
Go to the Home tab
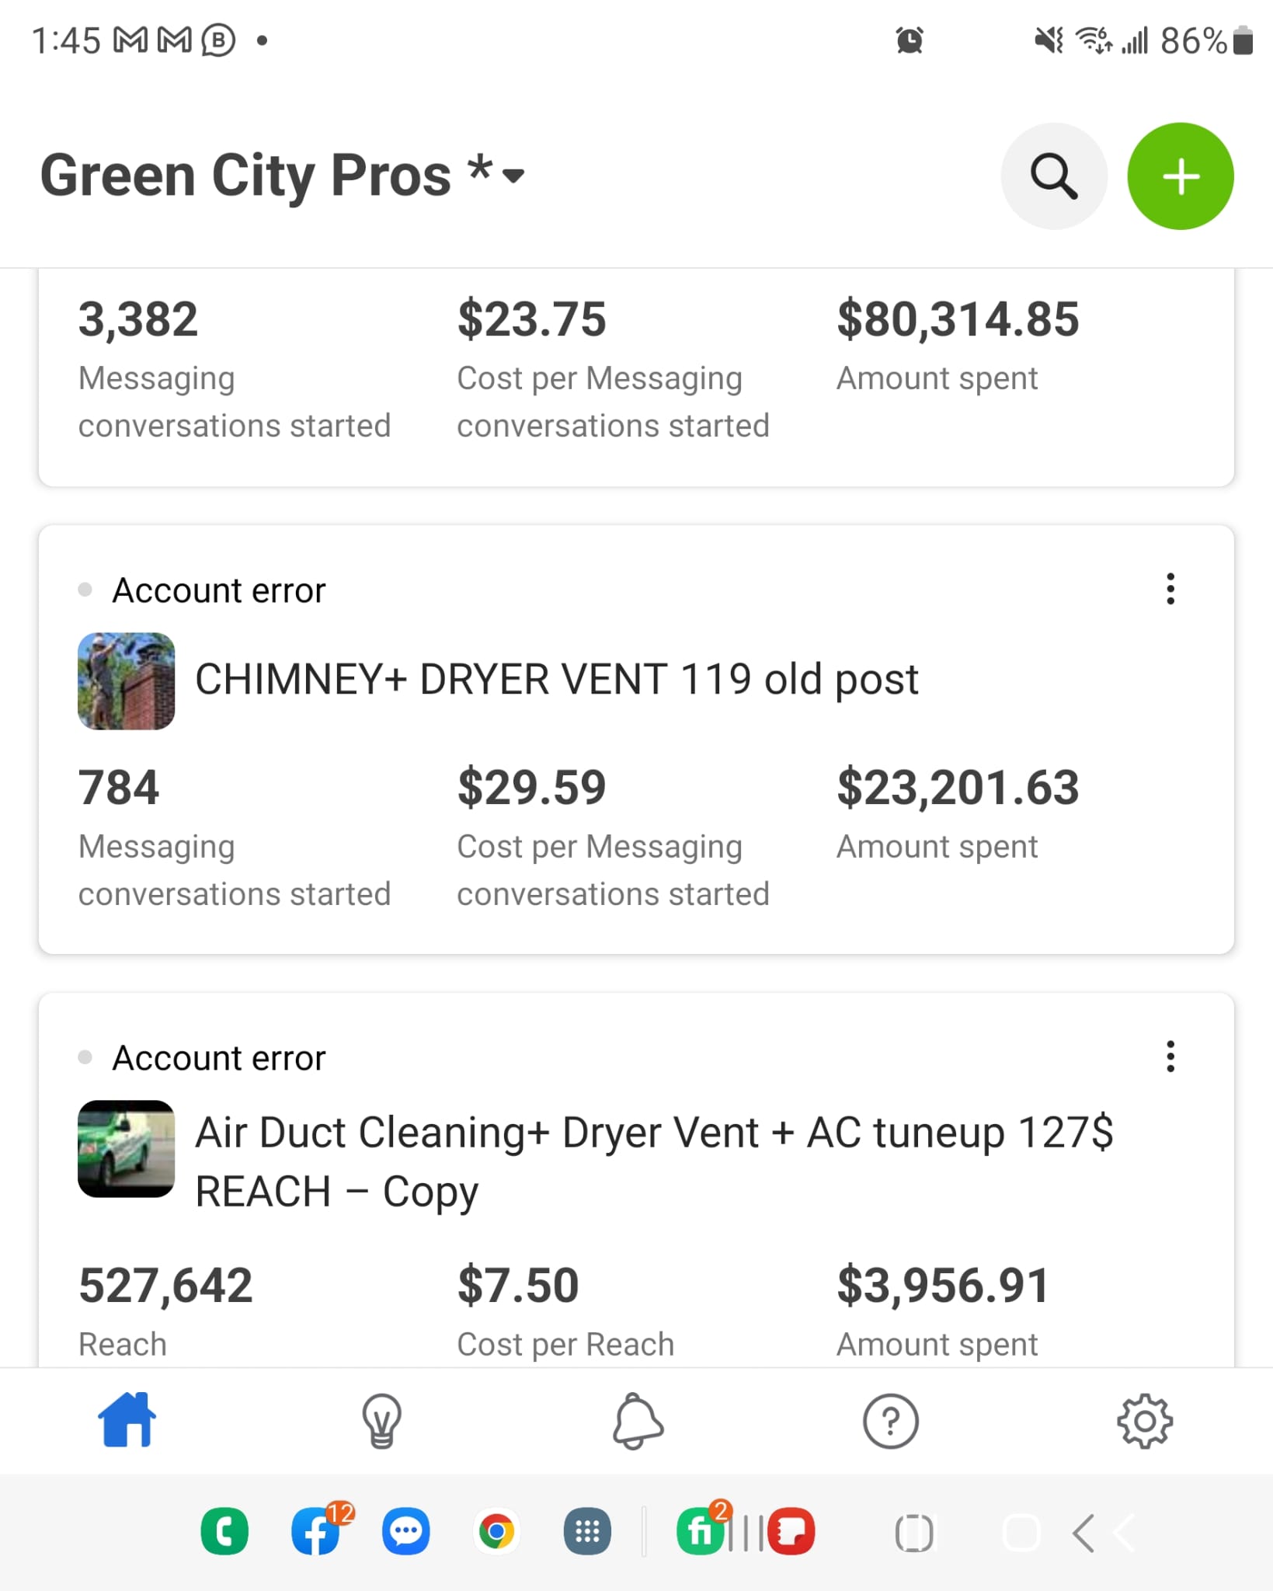127,1420
